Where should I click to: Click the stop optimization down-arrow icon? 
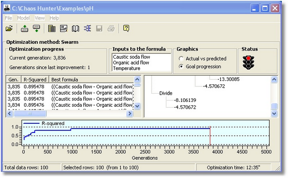(36, 29)
